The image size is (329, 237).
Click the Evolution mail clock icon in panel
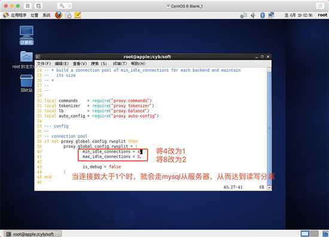click(x=68, y=15)
